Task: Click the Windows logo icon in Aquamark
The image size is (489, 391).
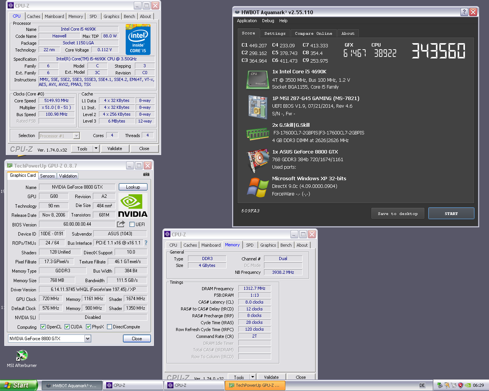Action: pos(258,187)
